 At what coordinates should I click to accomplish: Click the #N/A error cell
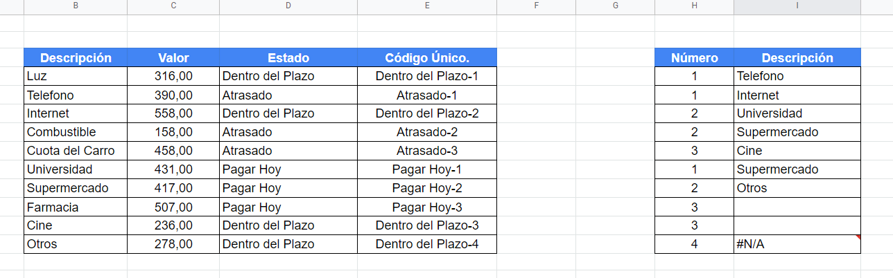pos(797,244)
